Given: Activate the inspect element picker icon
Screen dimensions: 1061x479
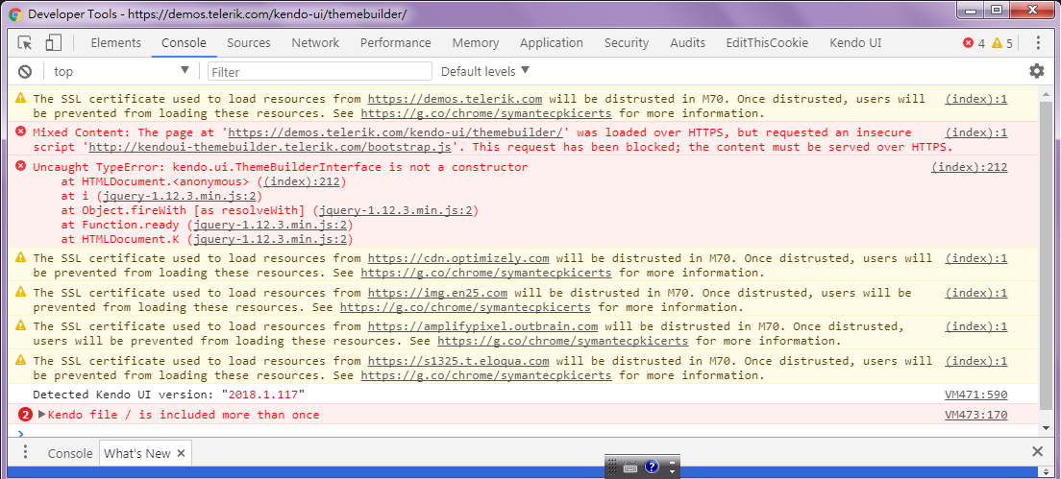Looking at the screenshot, I should (25, 43).
